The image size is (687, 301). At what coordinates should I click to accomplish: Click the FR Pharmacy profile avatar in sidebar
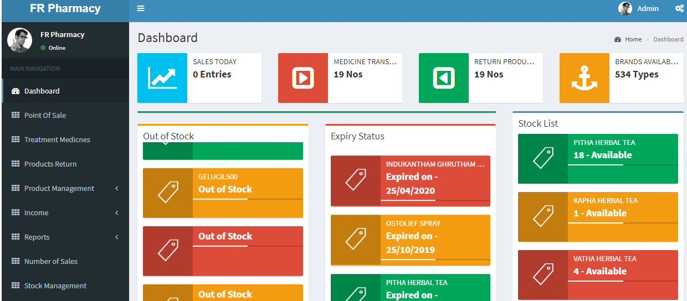pyautogui.click(x=19, y=40)
